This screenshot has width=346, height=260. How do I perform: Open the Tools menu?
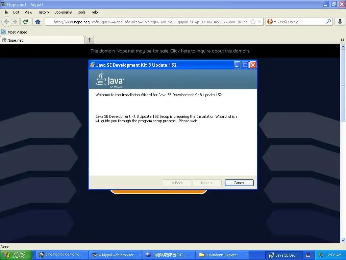click(81, 12)
